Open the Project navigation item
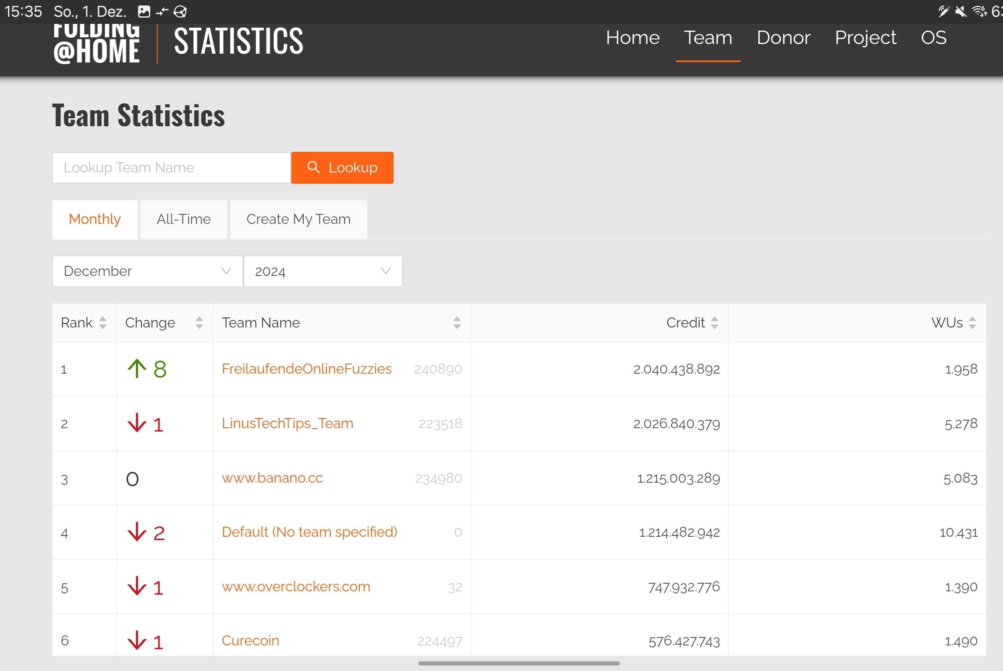The width and height of the screenshot is (1003, 671). coord(865,38)
